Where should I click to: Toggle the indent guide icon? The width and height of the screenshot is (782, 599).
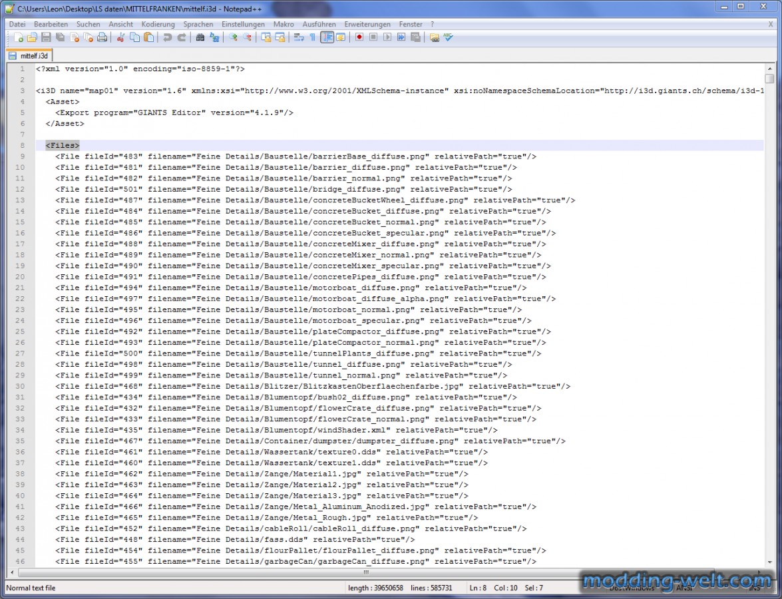327,37
